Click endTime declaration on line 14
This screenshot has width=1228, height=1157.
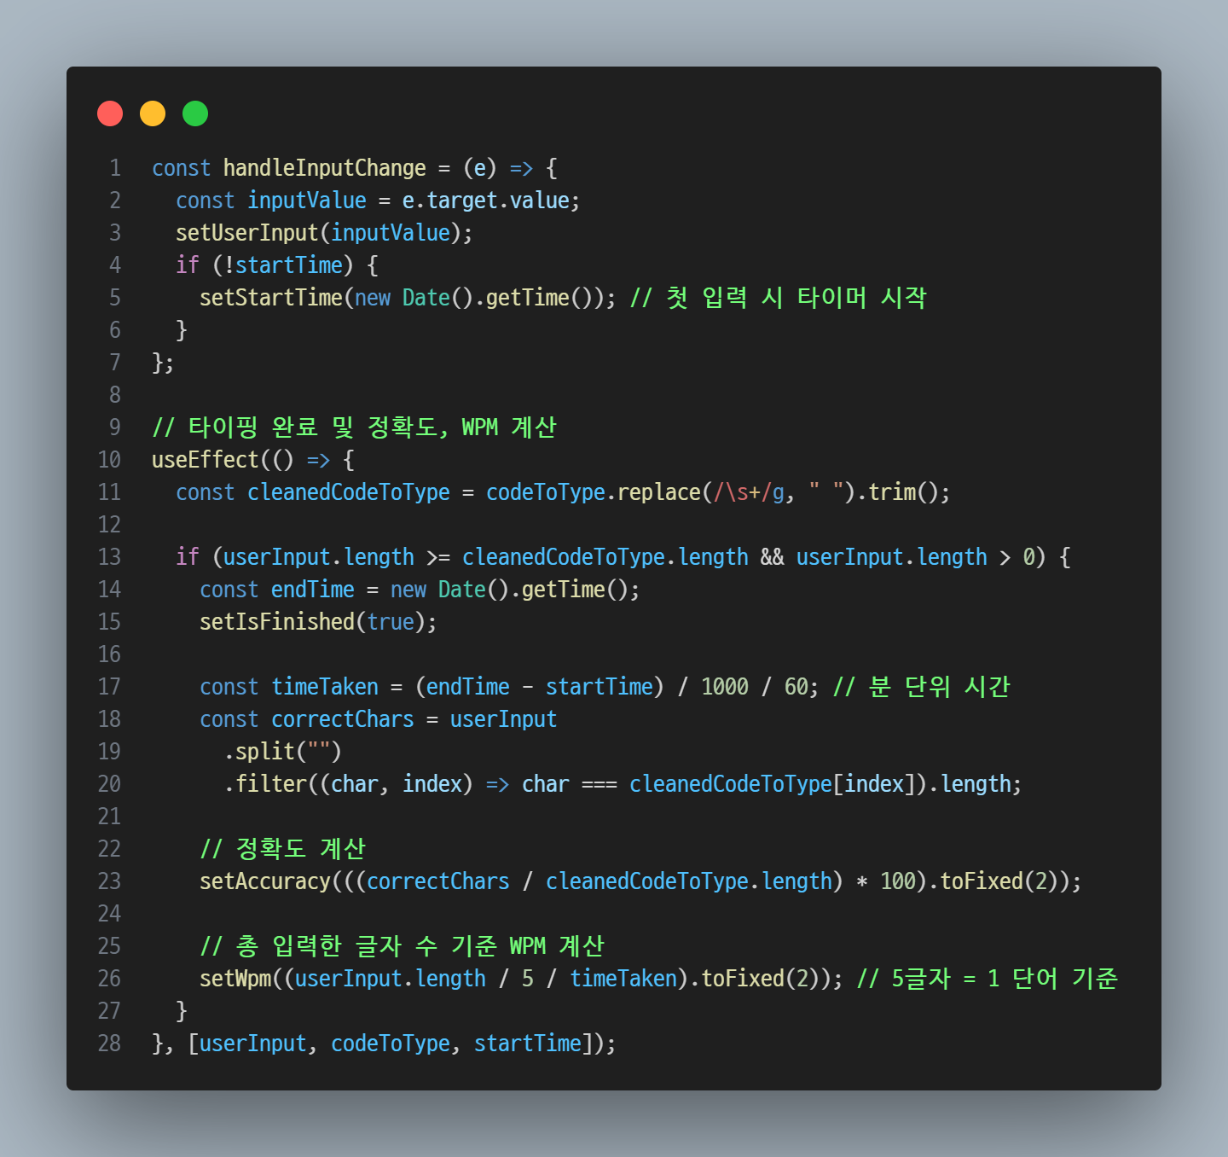(313, 590)
